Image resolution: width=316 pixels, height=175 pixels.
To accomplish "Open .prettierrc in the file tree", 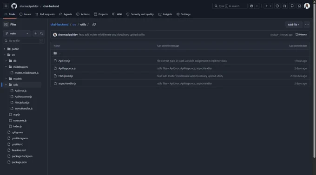I will tap(17, 144).
